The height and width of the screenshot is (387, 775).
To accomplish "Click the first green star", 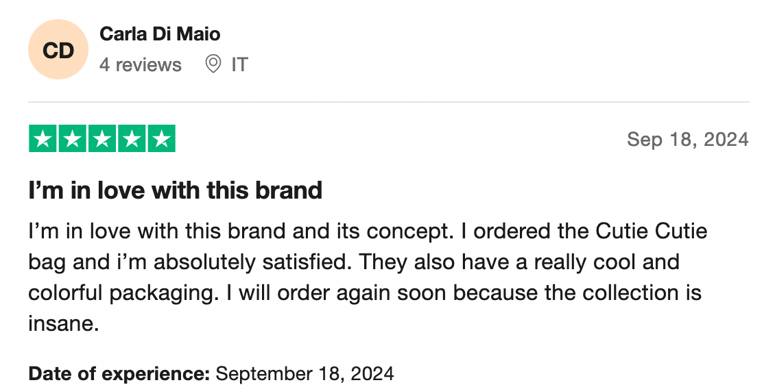I will (43, 139).
